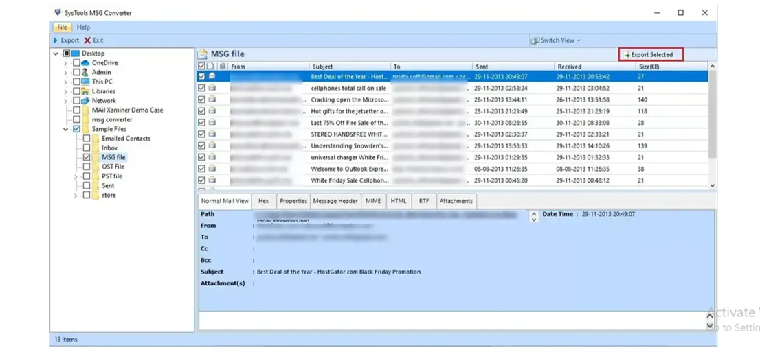Collapse the Desktop tree node

[x=56, y=54]
